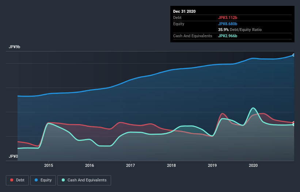Toggle the Equity legend button
This screenshot has width=300, height=192.
[43, 180]
